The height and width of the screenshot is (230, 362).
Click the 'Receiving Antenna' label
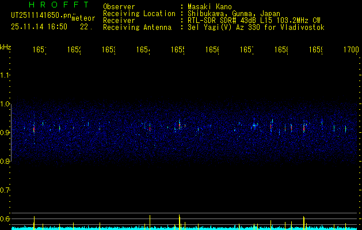tap(137, 28)
